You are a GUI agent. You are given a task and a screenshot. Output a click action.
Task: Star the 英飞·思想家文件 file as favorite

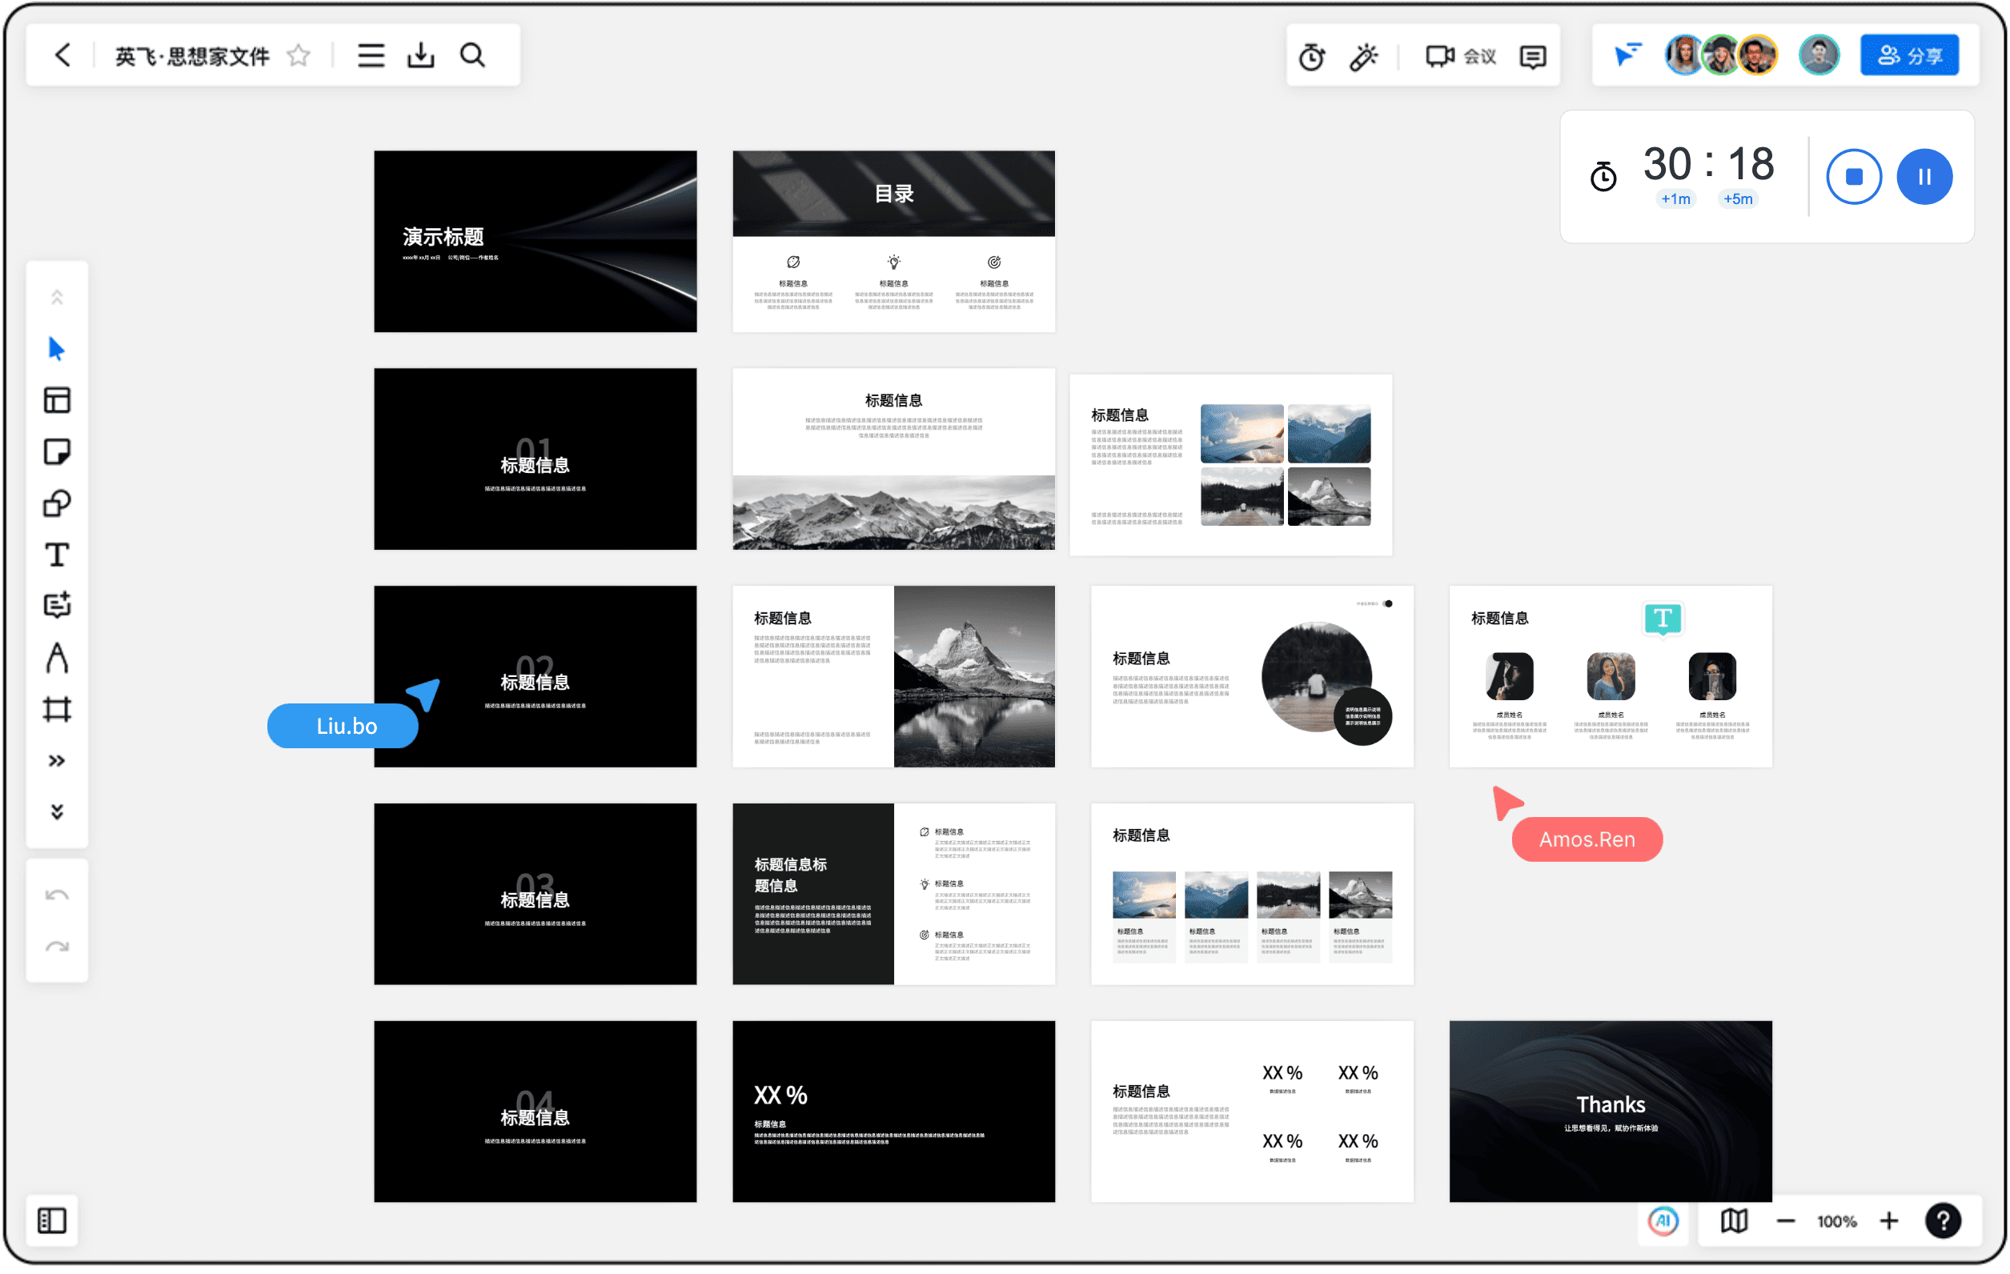[x=298, y=56]
